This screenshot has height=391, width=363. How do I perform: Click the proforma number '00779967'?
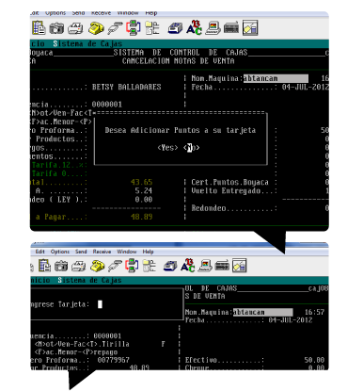click(x=113, y=360)
